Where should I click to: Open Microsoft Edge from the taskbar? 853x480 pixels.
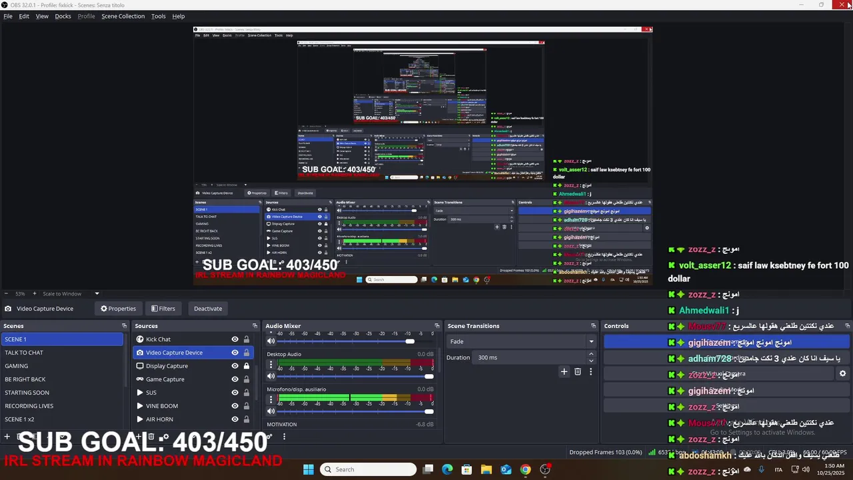(x=447, y=469)
